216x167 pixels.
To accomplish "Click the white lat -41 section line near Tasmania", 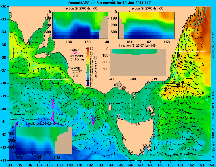I will [103, 122].
